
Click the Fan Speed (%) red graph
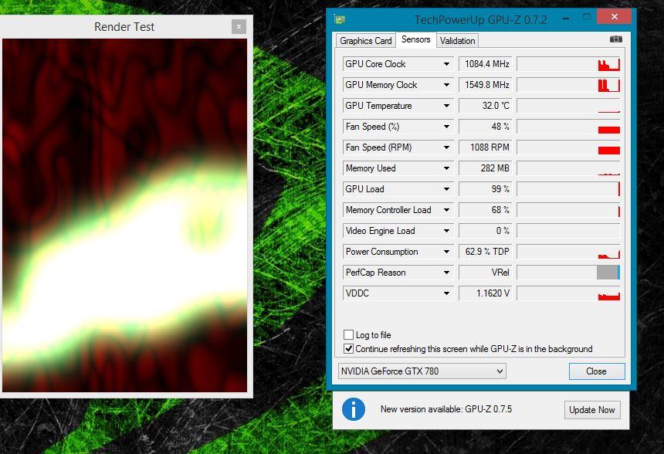(x=609, y=130)
